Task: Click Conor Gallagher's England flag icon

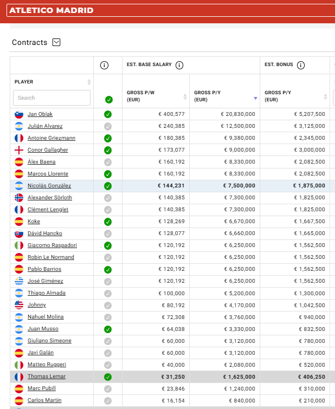Action: click(x=19, y=150)
